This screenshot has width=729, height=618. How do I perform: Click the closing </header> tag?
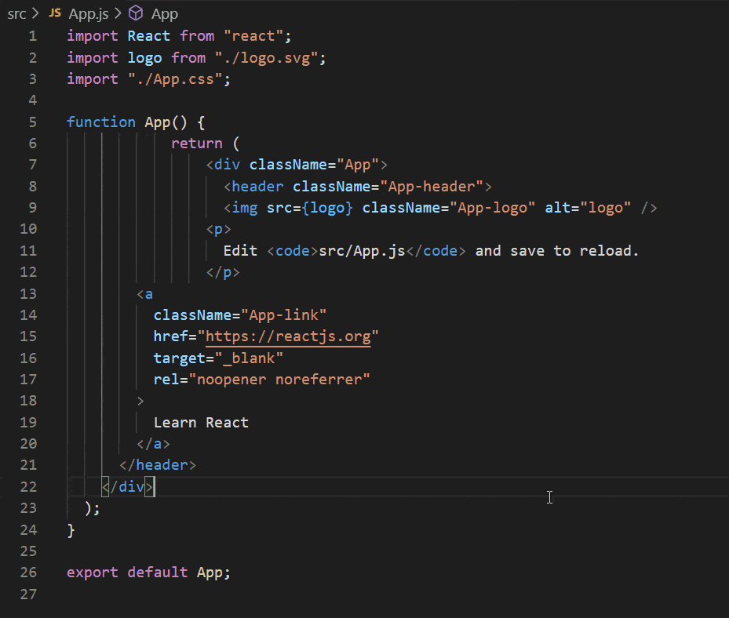[158, 465]
